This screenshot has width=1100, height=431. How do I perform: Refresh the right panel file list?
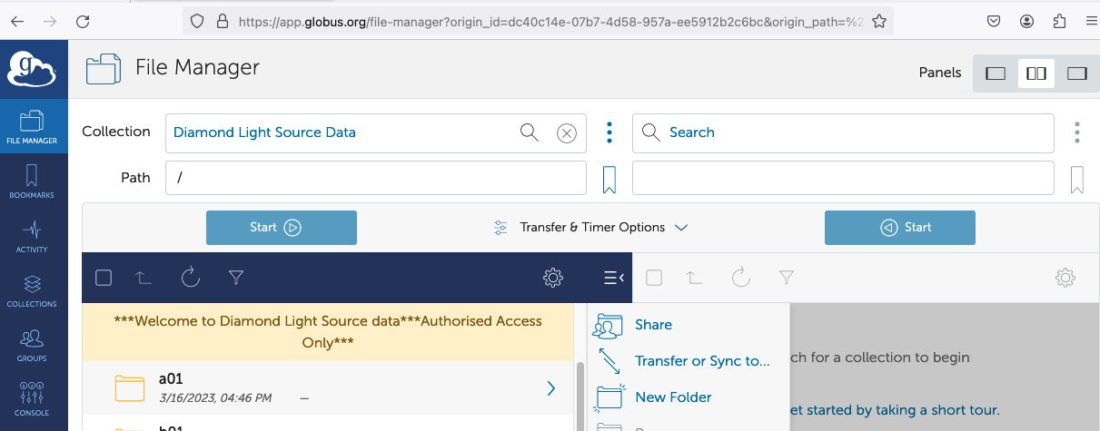coord(741,278)
